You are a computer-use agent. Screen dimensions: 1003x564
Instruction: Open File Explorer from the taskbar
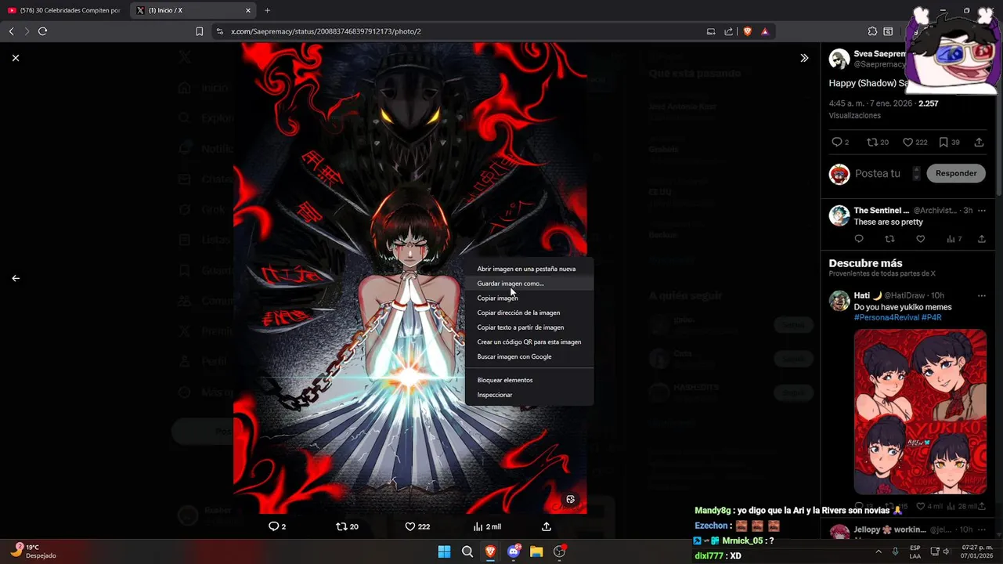(536, 551)
